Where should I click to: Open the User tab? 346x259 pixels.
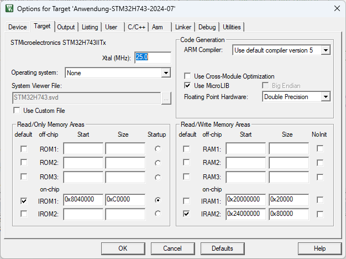pos(111,27)
